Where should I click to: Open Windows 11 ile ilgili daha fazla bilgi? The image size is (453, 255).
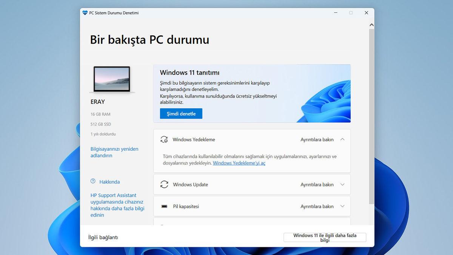tap(325, 237)
